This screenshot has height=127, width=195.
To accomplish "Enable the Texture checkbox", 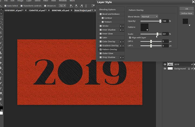I will 103,22.
